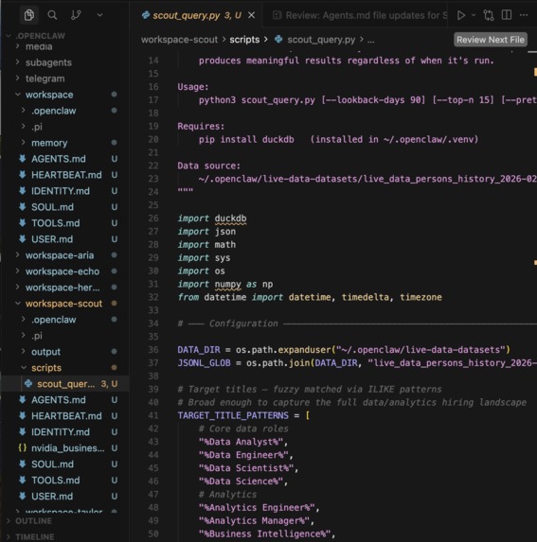The image size is (537, 542).
Task: Expand the TIMELINE section
Action: tap(35, 537)
